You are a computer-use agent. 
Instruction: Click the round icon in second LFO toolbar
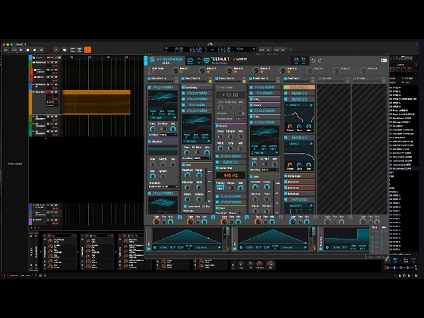[x=240, y=247]
